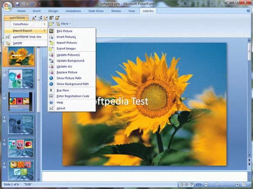
Task: Select slide 2 thumbnail
Action: click(x=21, y=79)
